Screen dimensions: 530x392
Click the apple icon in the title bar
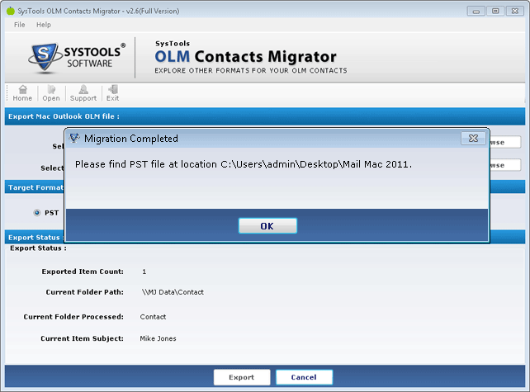pos(11,11)
